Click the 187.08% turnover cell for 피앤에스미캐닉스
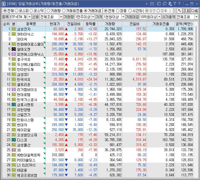This screenshot has width=200, height=180. pos(161,54)
